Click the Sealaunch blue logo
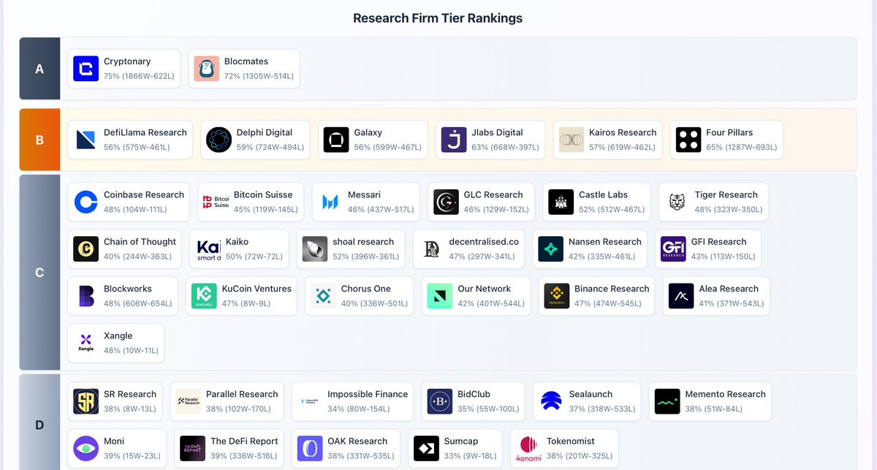The width and height of the screenshot is (877, 470). point(551,401)
